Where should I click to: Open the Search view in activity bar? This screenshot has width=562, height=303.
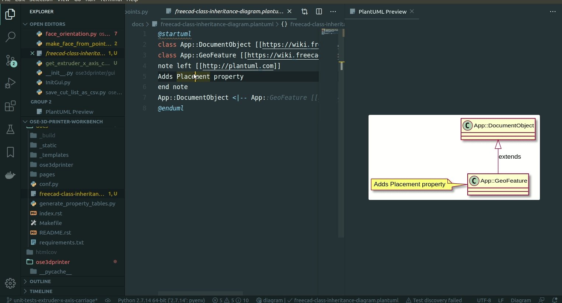(x=10, y=36)
